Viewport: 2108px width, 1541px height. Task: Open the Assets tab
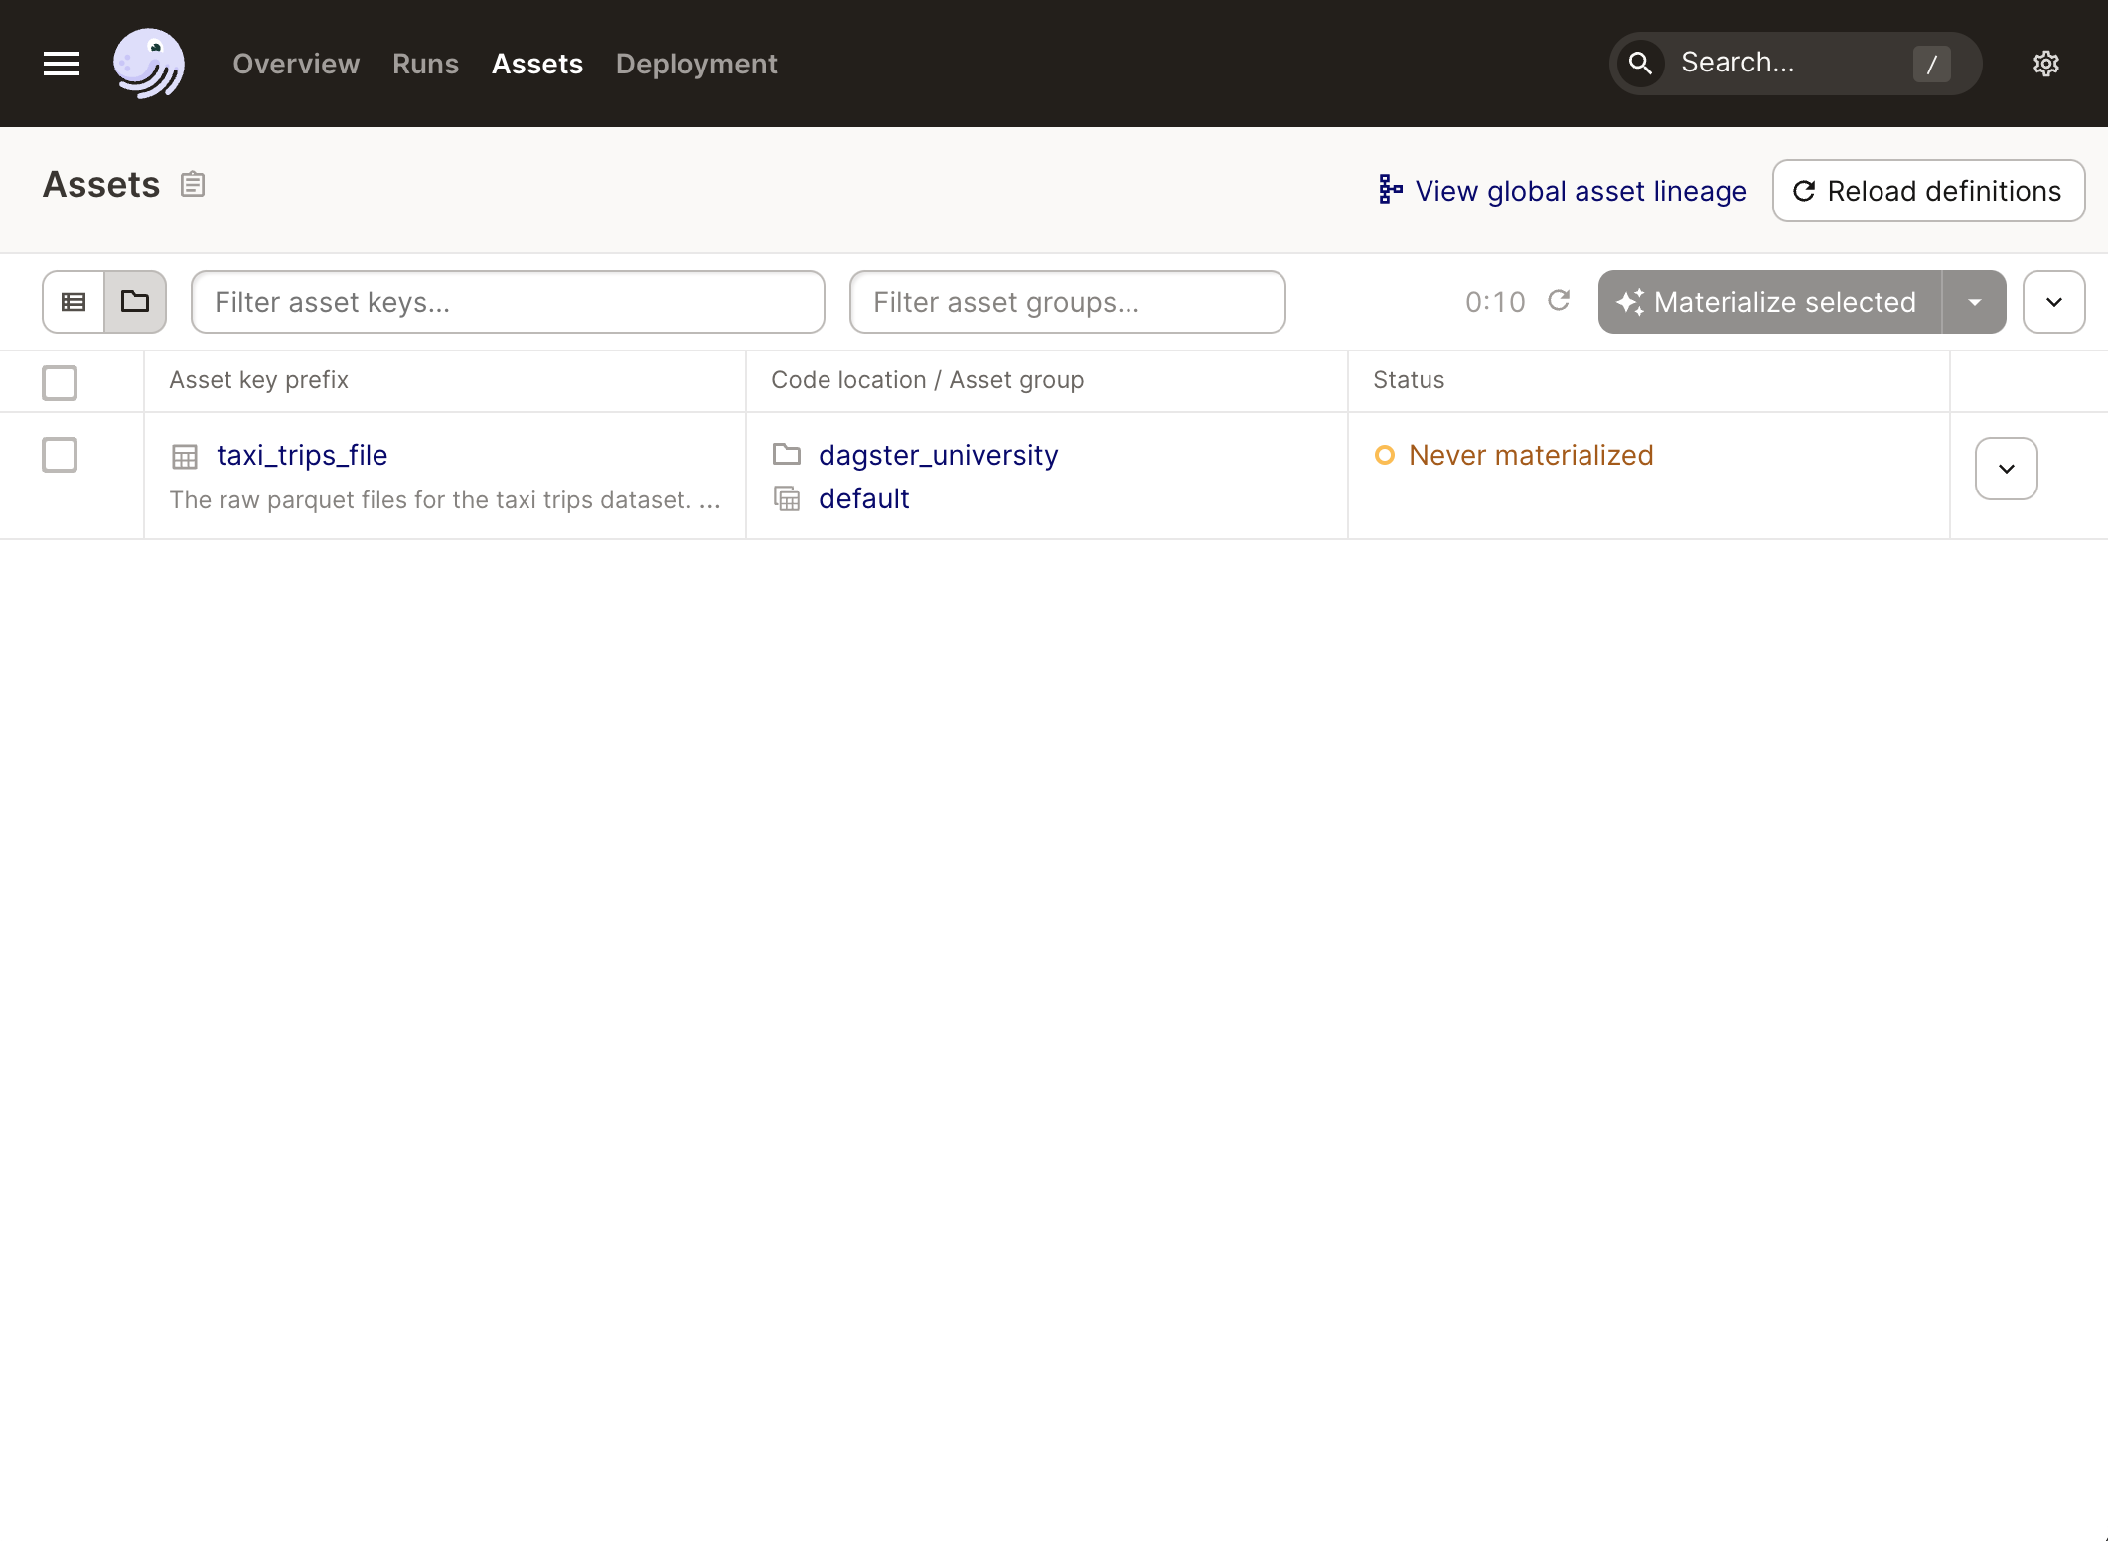[x=537, y=64]
